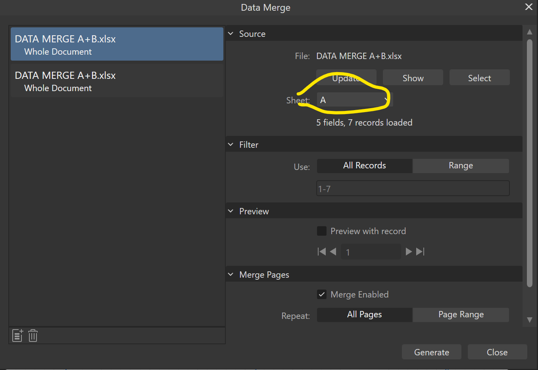Set Repeat to Page Range
The height and width of the screenshot is (370, 538).
click(461, 315)
